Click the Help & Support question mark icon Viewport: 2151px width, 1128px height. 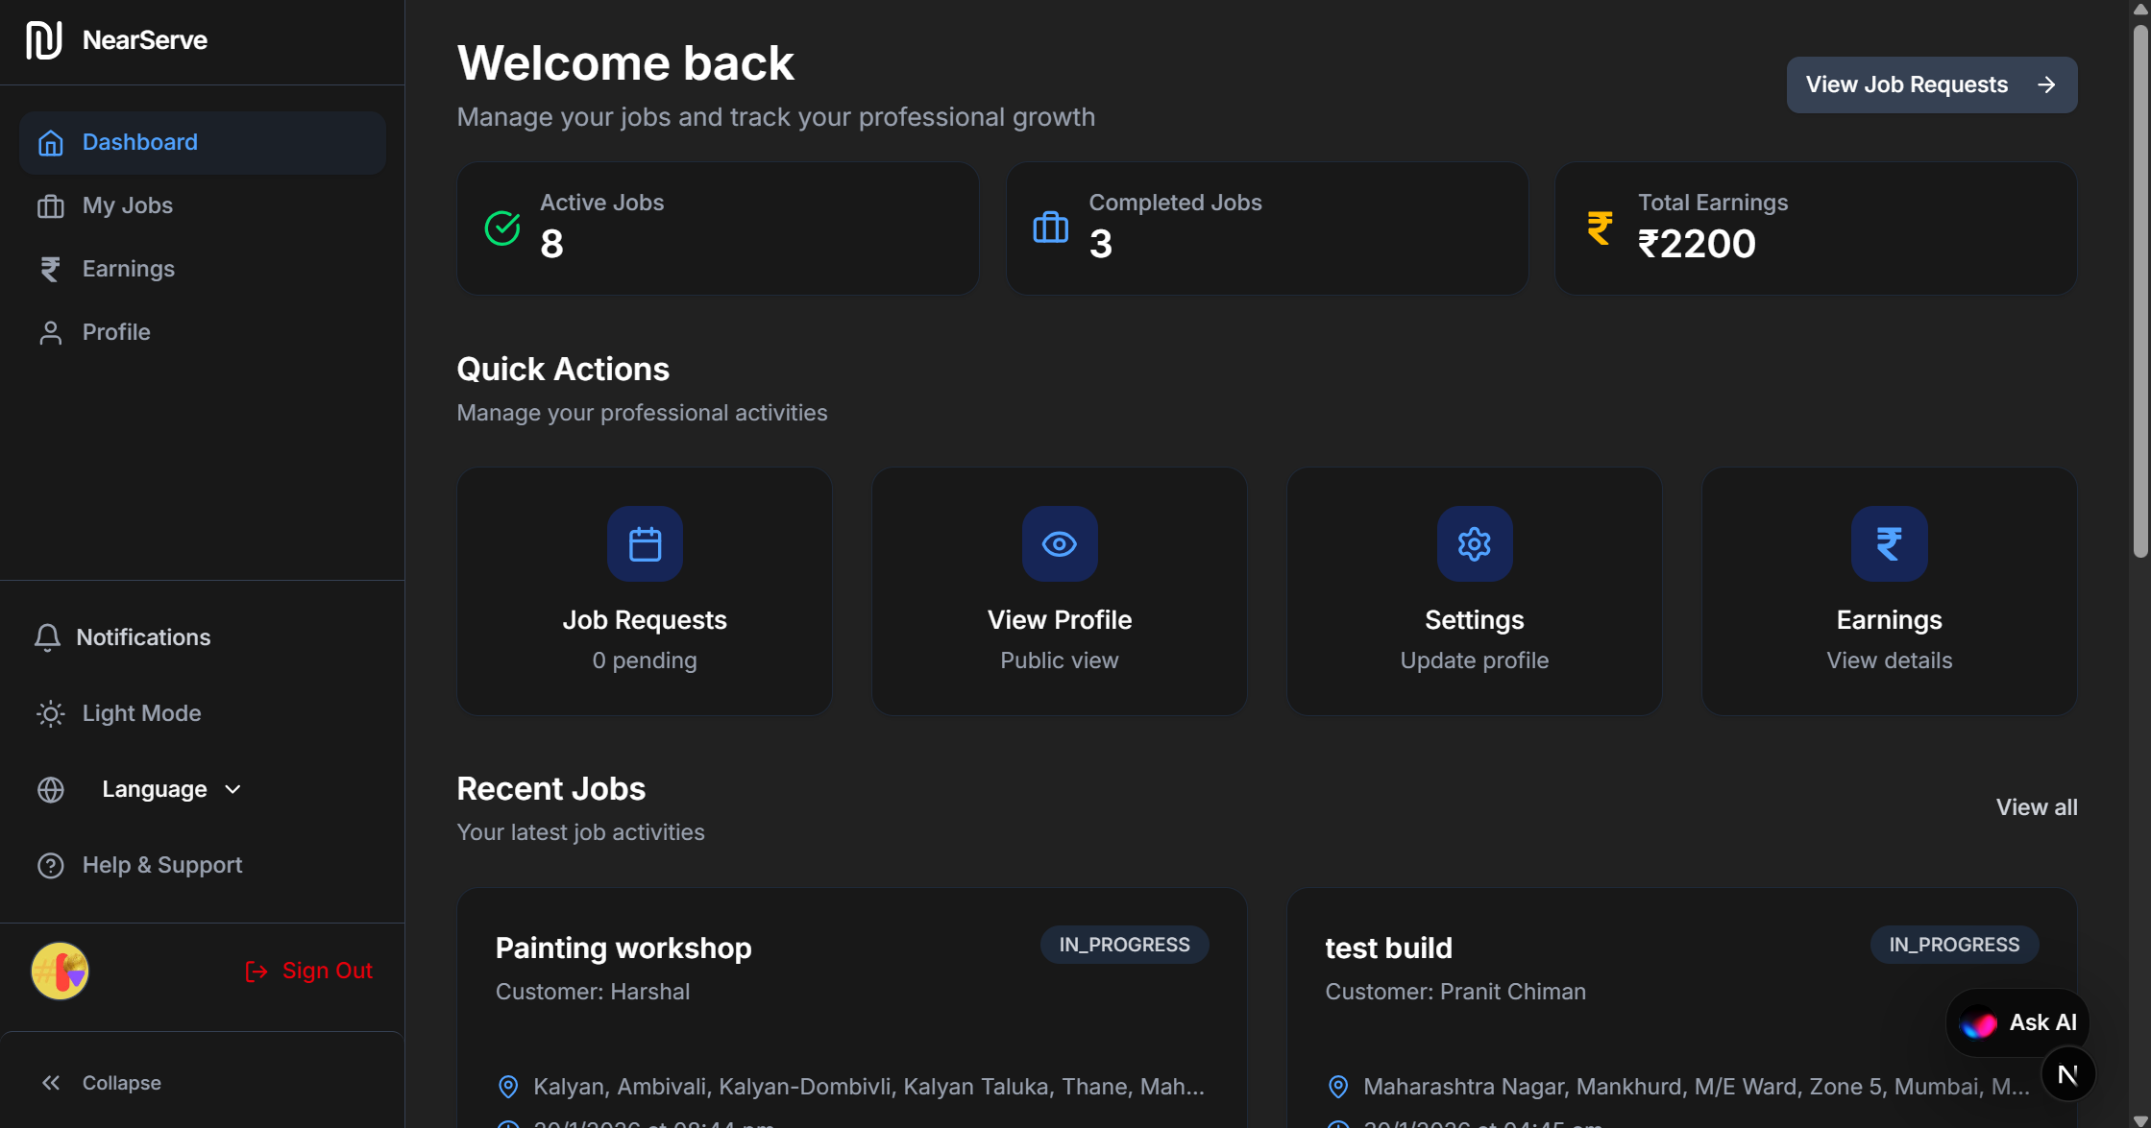[x=50, y=865]
